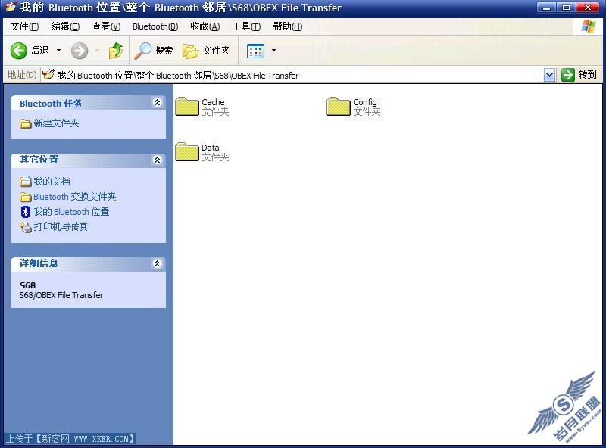Collapse the 其它位置 panel
The height and width of the screenshot is (448, 606).
[x=157, y=160]
